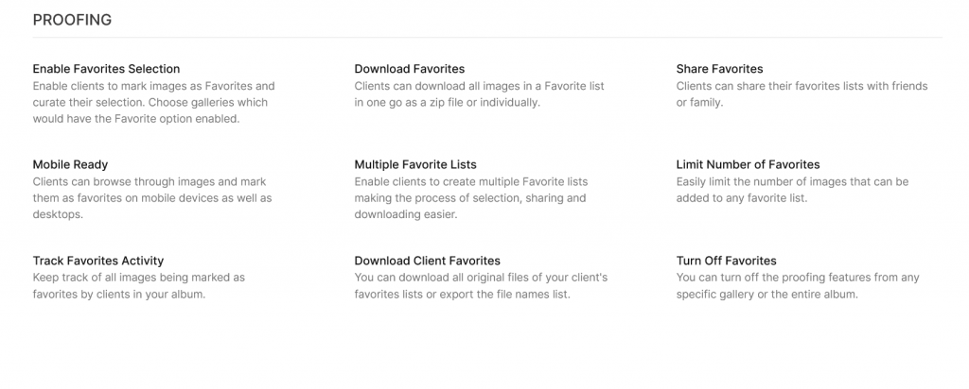969x389 pixels.
Task: Select the Enable Favorites Selection heading
Action: pyautogui.click(x=106, y=68)
